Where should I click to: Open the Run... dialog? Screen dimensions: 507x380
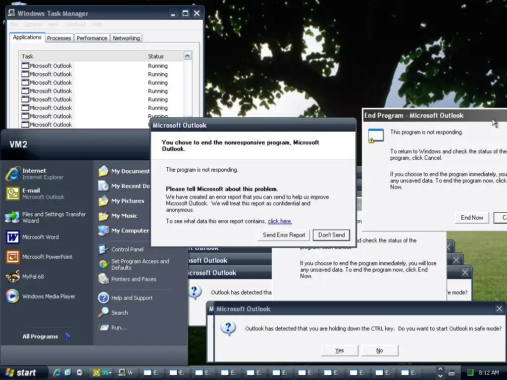point(112,328)
